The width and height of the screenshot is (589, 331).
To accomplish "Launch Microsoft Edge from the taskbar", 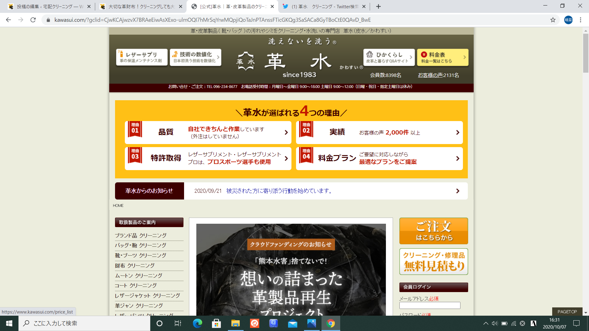I will (x=197, y=323).
